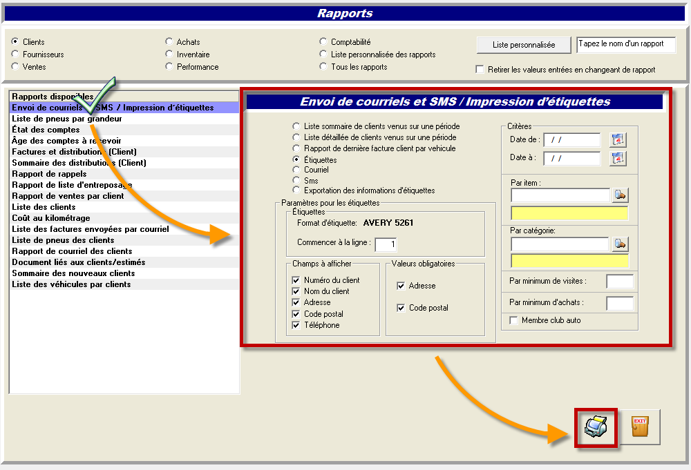Uncheck Numéro du client field
The width and height of the screenshot is (691, 470).
pos(296,280)
